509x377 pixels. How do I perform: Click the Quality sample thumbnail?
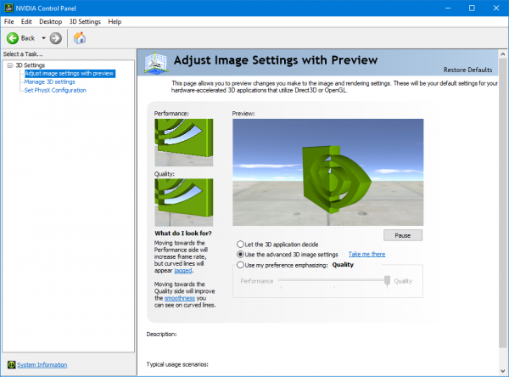click(x=184, y=202)
